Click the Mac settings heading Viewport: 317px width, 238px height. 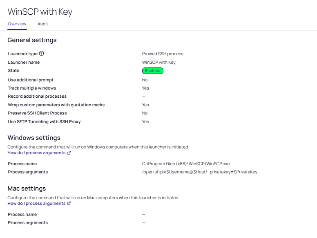tap(27, 189)
